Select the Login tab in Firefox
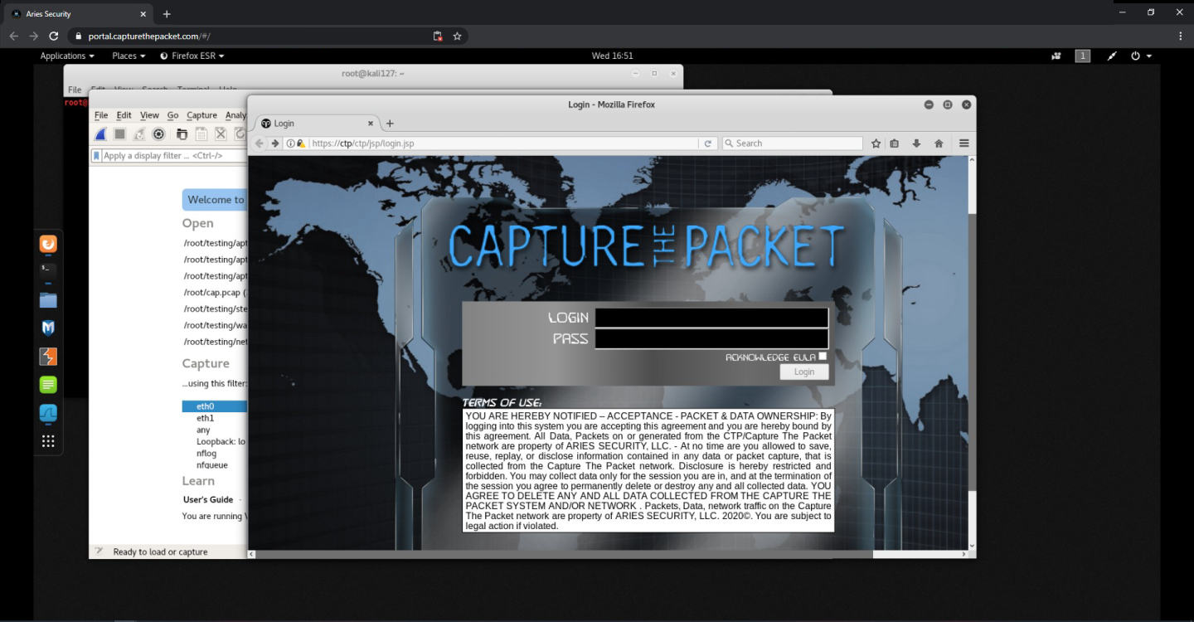This screenshot has width=1194, height=622. tap(315, 124)
